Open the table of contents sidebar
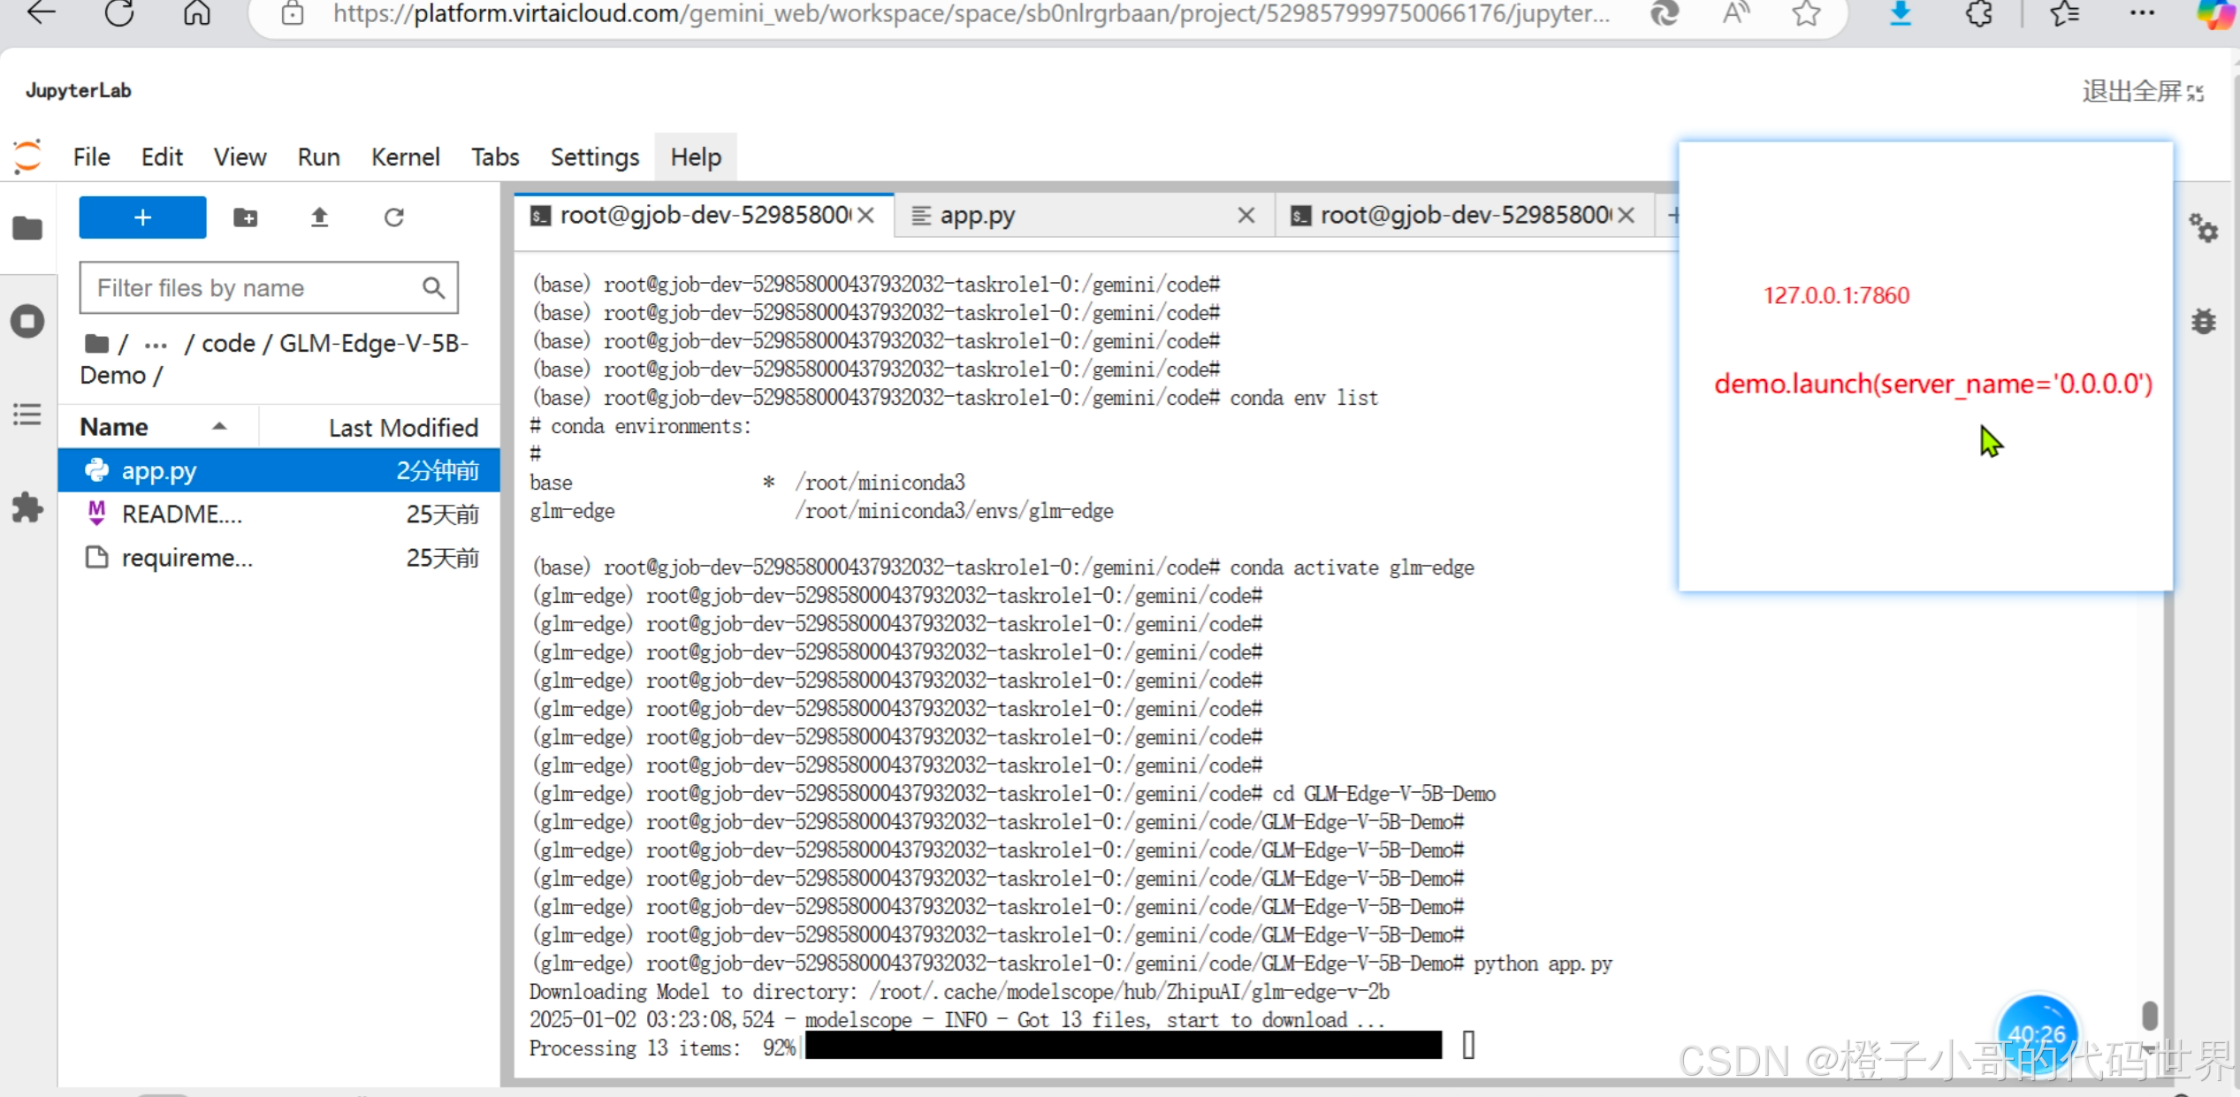The image size is (2240, 1097). point(27,414)
